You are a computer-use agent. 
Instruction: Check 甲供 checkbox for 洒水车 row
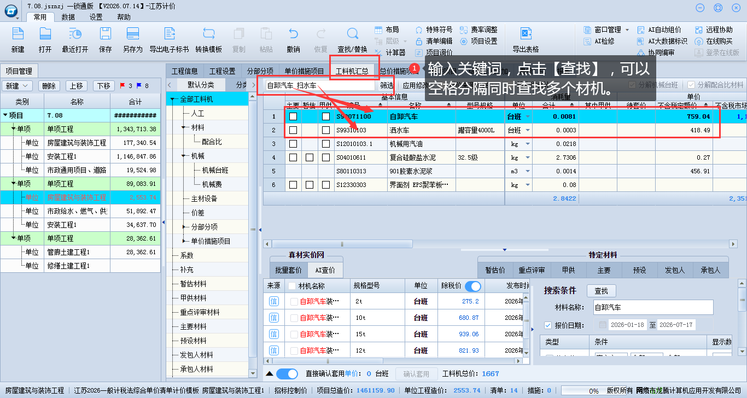326,130
